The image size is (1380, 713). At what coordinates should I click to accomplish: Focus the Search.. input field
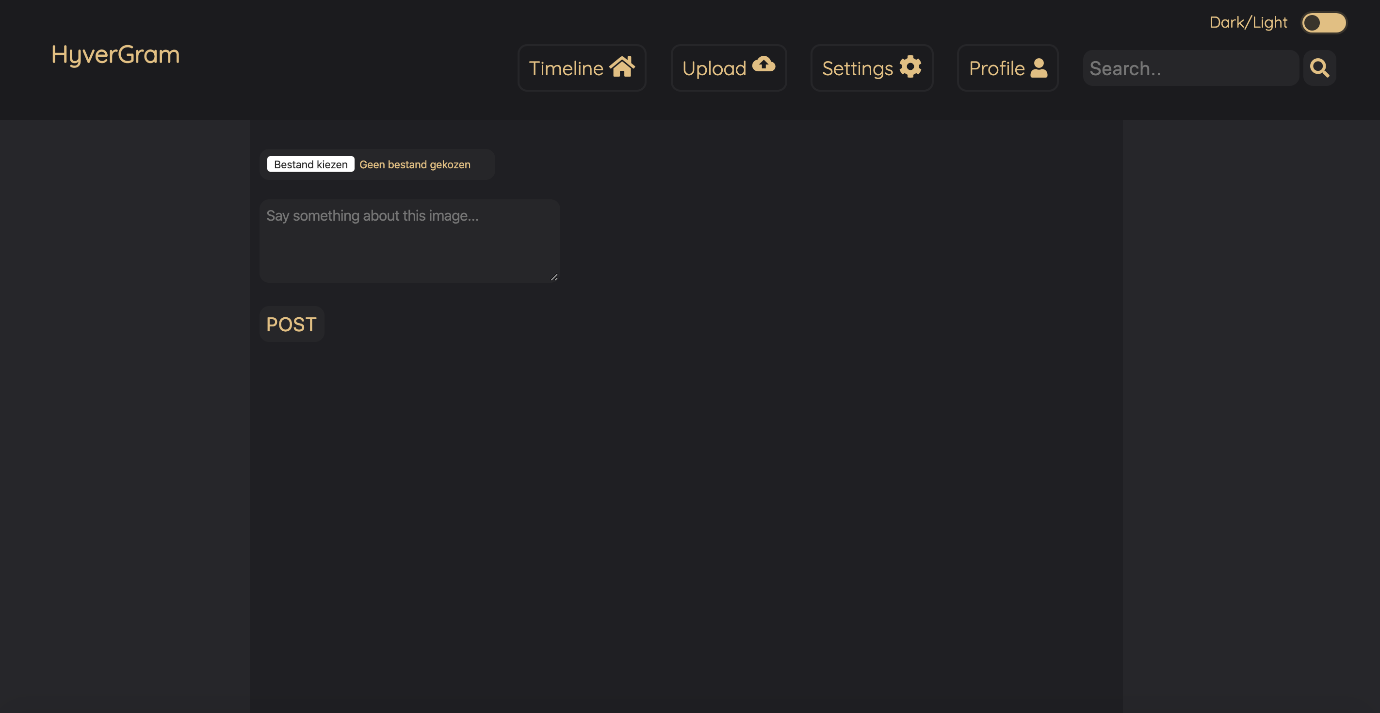(1190, 68)
